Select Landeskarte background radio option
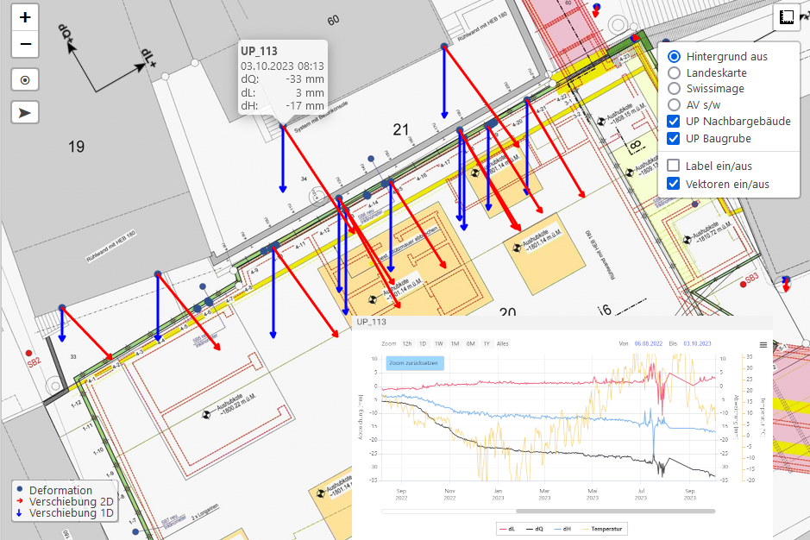810x540 pixels. point(675,72)
